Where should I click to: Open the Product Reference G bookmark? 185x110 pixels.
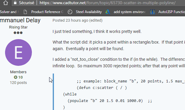[47, 12]
